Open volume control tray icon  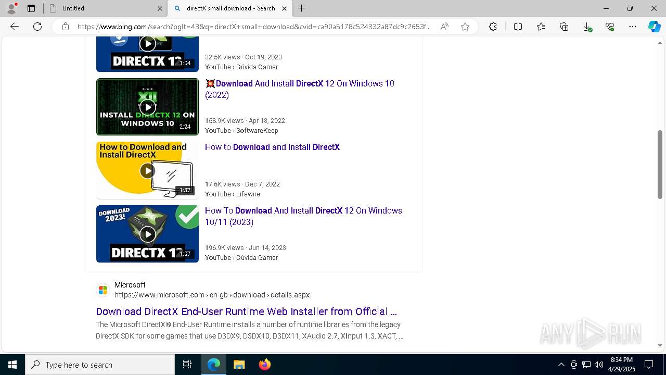click(599, 365)
